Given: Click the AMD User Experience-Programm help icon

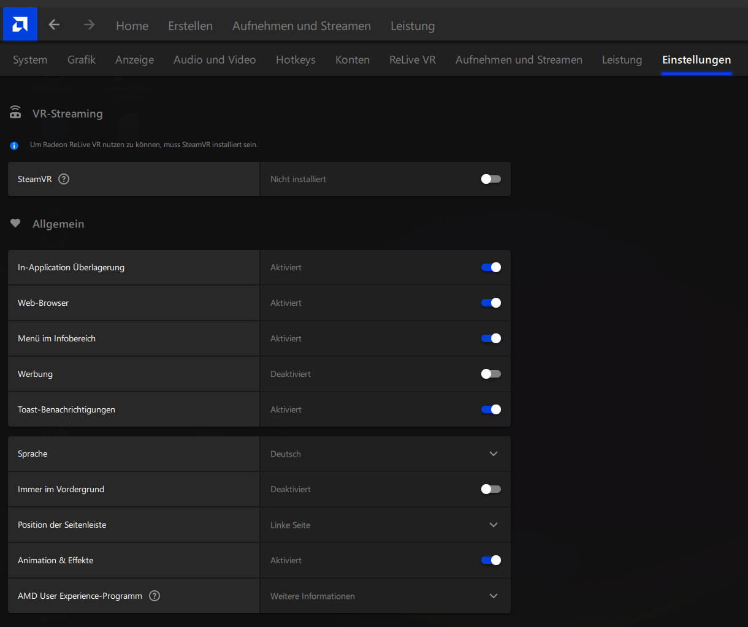Looking at the screenshot, I should pyautogui.click(x=155, y=596).
